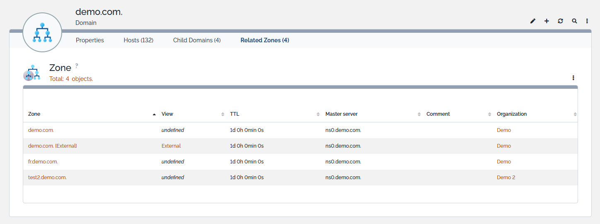Open the fr.demo.com. zone link
Image resolution: width=600 pixels, height=224 pixels.
pyautogui.click(x=43, y=162)
